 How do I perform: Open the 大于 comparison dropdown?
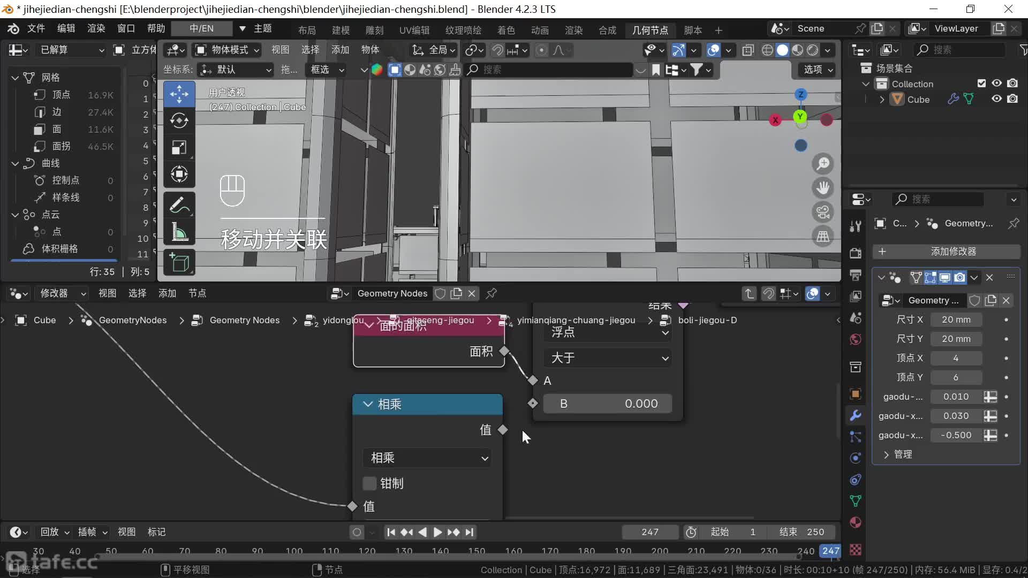click(x=608, y=358)
